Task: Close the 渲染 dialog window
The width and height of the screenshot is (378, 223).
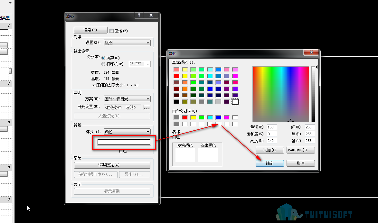Action: 151,15
